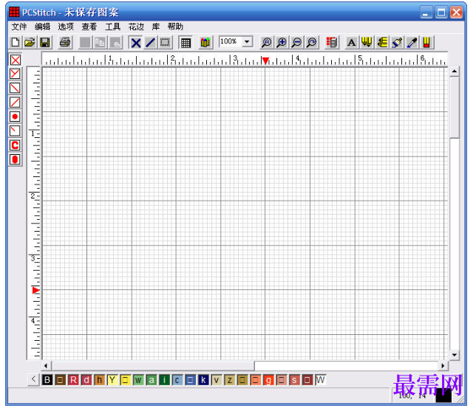
Task: Open the 工具 menu
Action: point(112,27)
